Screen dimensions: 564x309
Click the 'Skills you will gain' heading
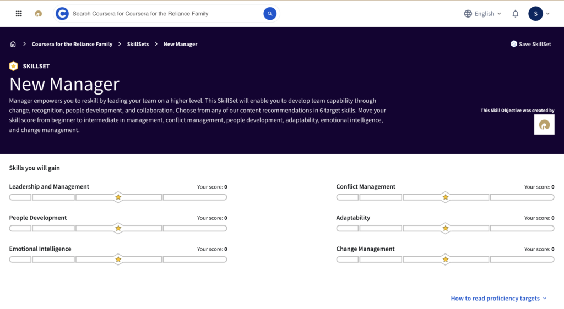34,168
